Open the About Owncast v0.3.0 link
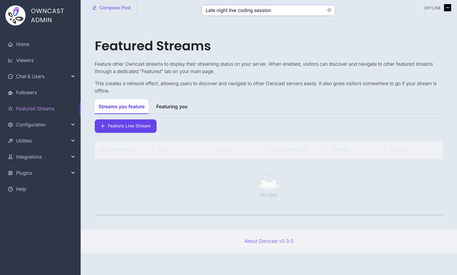This screenshot has width=457, height=275. [x=269, y=241]
